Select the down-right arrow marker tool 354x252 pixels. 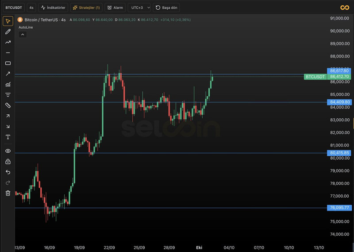[x=8, y=126]
